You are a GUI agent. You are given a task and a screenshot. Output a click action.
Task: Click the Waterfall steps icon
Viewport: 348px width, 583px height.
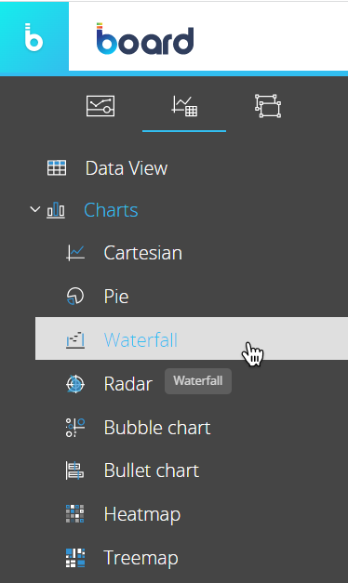(75, 340)
